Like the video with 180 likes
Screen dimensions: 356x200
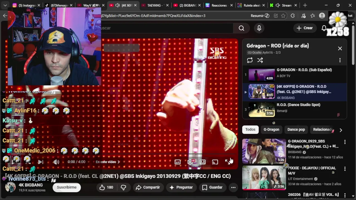[107, 187]
